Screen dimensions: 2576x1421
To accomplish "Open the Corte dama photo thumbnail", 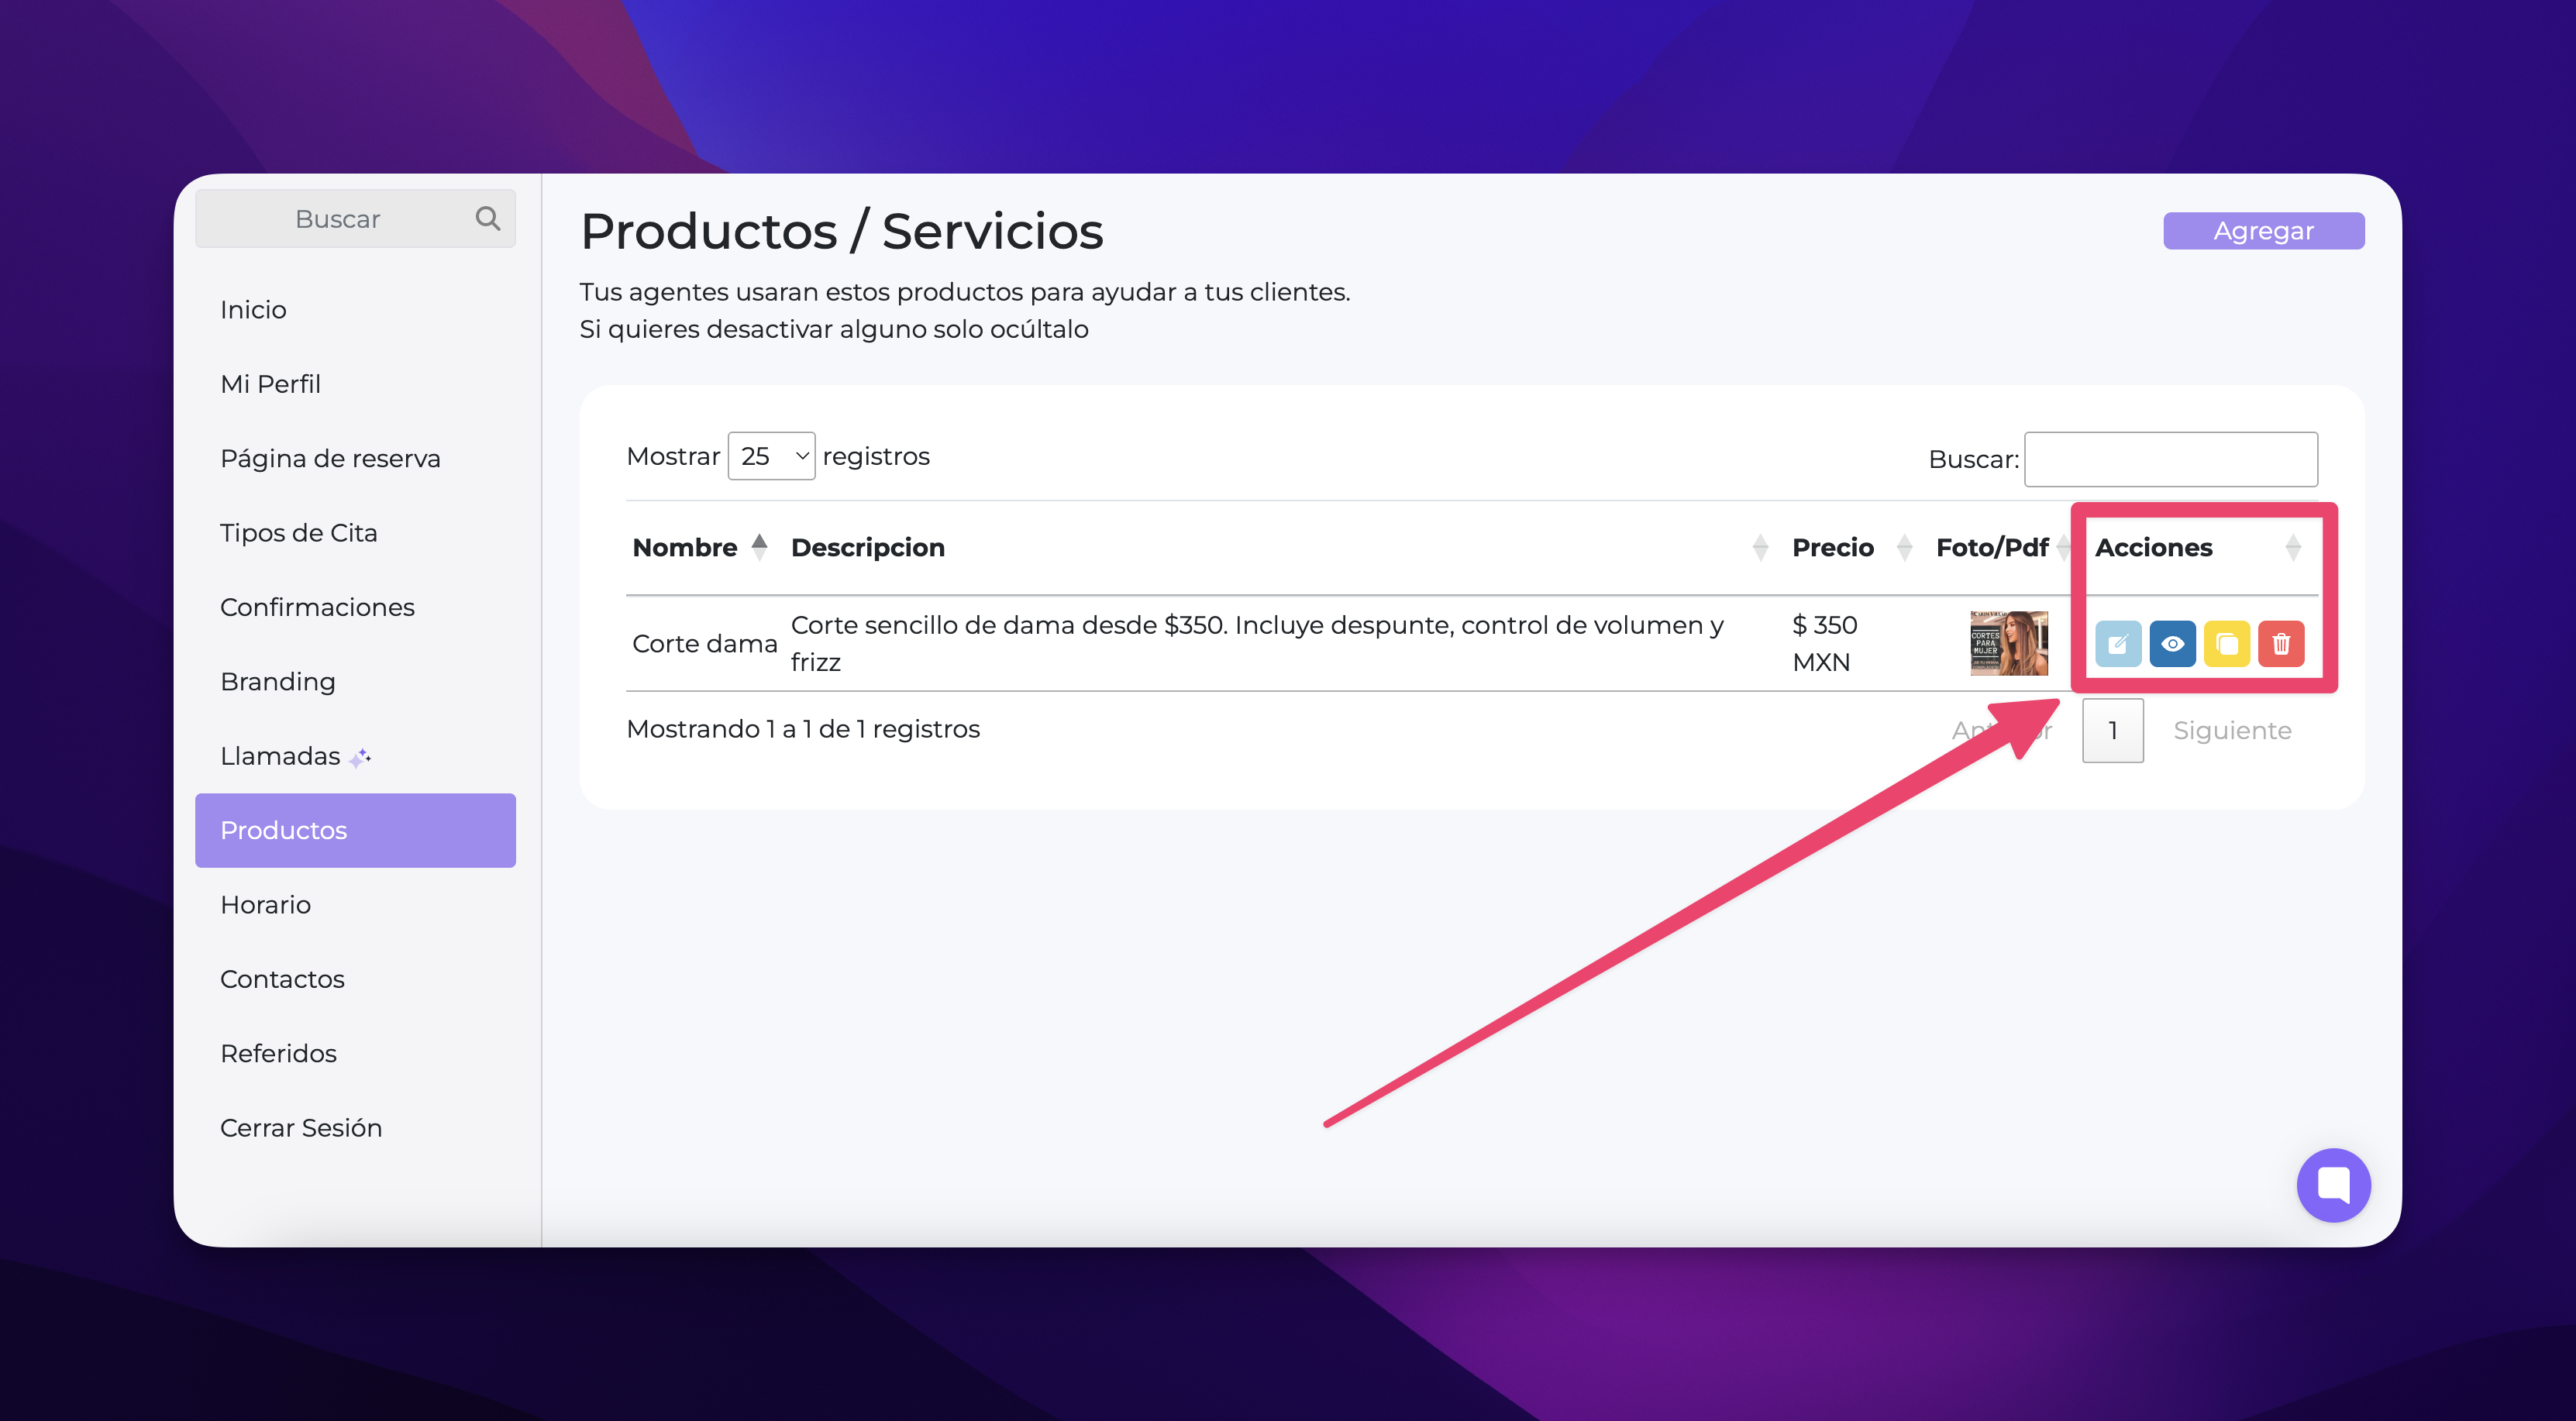I will pos(2008,643).
